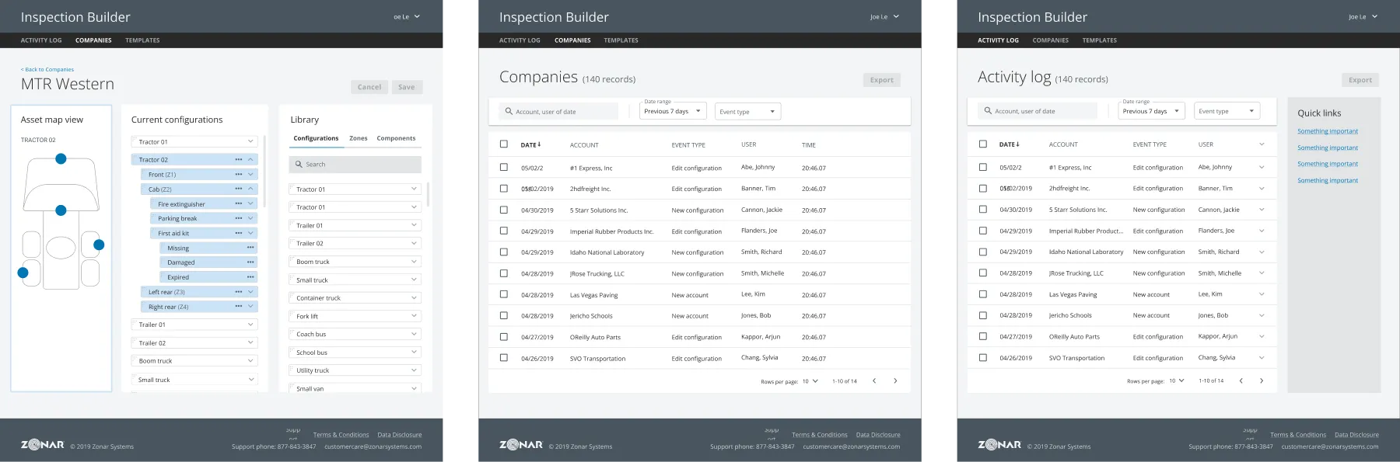Viewport: 1400px width, 462px height.
Task: Click the search magnifier icon in Library
Action: (x=299, y=164)
